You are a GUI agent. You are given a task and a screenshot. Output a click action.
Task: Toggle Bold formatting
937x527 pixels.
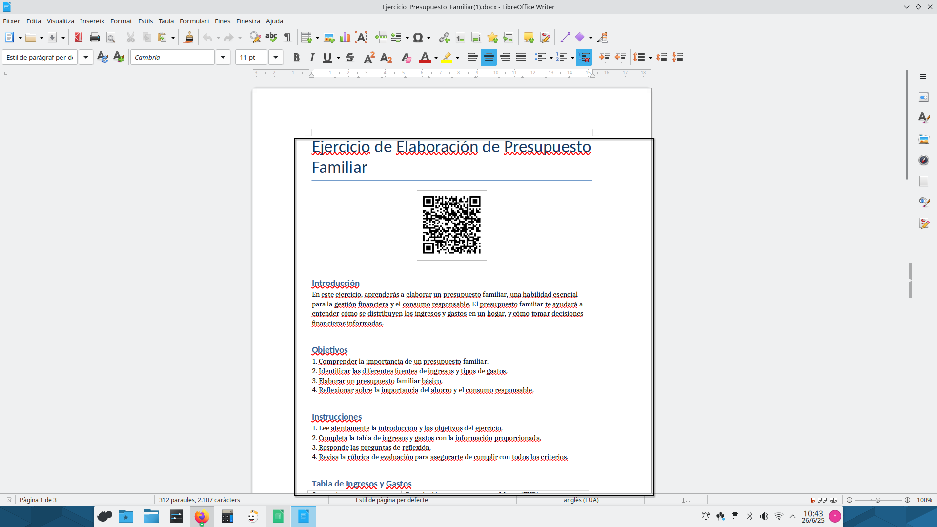click(x=296, y=58)
